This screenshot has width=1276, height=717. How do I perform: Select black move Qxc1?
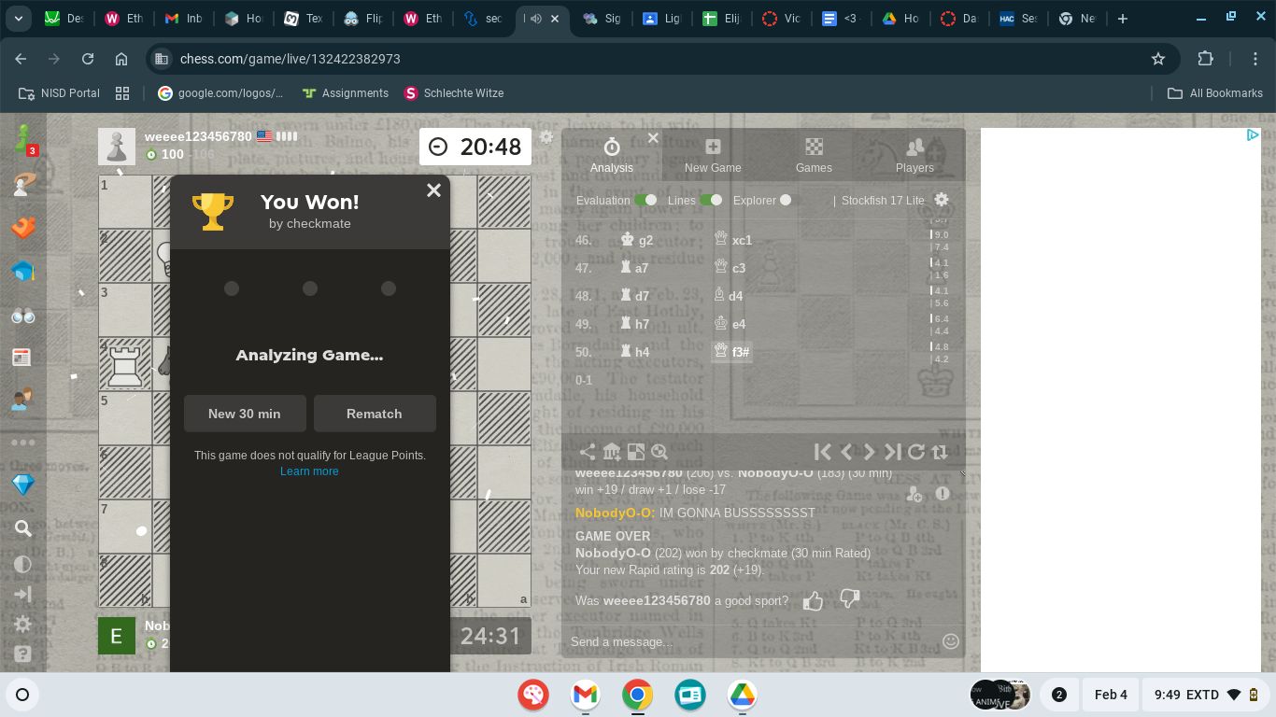click(x=733, y=240)
